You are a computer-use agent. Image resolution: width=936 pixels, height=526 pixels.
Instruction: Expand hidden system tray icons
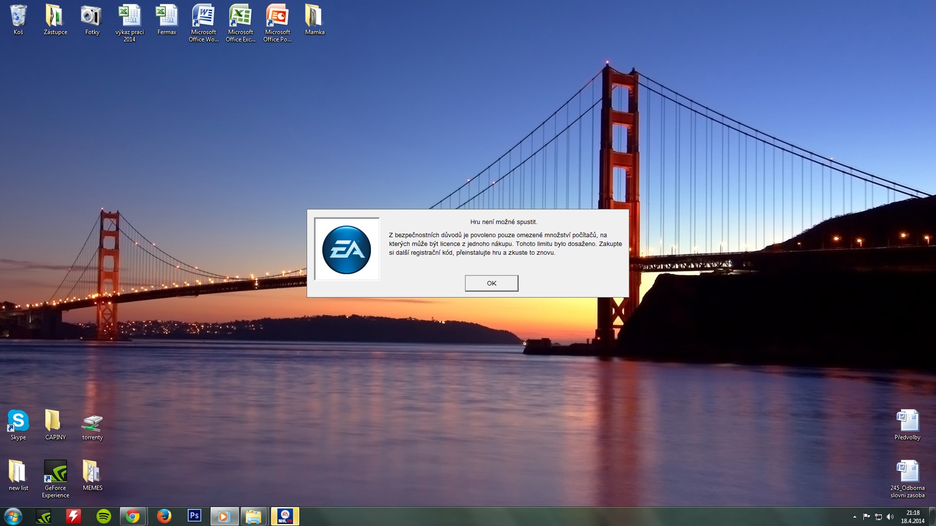coord(855,517)
